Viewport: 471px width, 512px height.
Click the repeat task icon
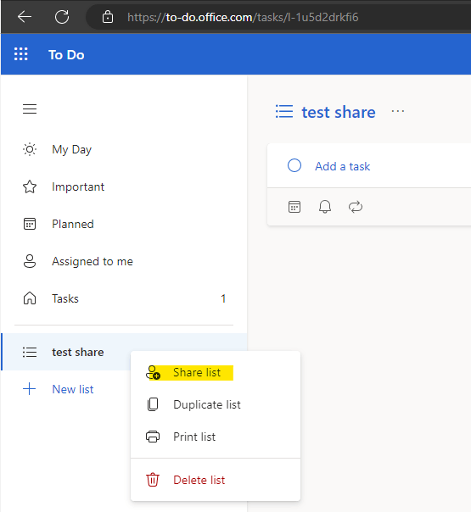(x=356, y=207)
